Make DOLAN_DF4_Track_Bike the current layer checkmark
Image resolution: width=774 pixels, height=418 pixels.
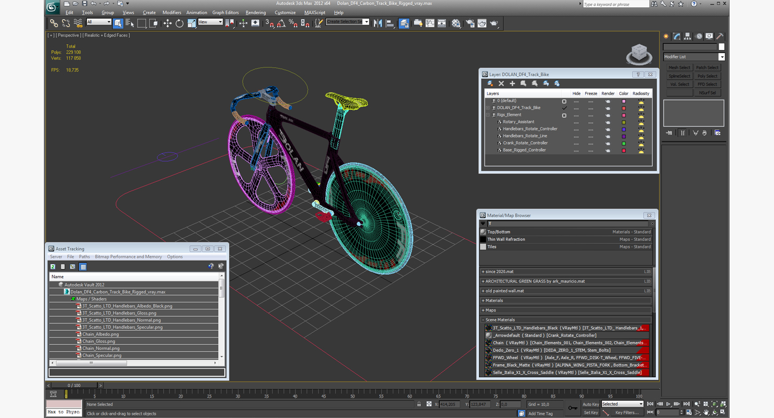coord(564,108)
